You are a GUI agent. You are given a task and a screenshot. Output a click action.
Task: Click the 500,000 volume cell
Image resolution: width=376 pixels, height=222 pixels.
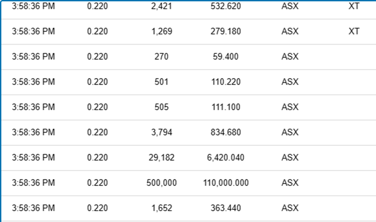[161, 183]
